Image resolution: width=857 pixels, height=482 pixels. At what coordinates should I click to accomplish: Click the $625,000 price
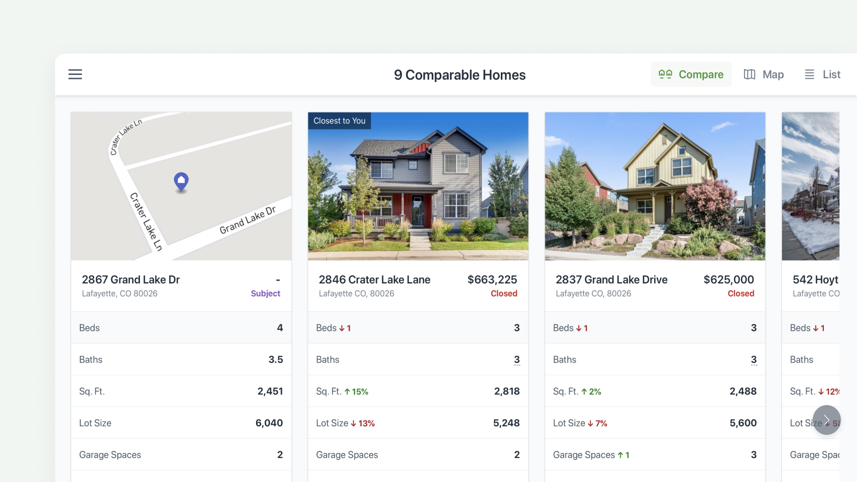(728, 280)
